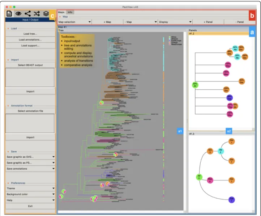Select the Map #1 header

coord(62,27)
